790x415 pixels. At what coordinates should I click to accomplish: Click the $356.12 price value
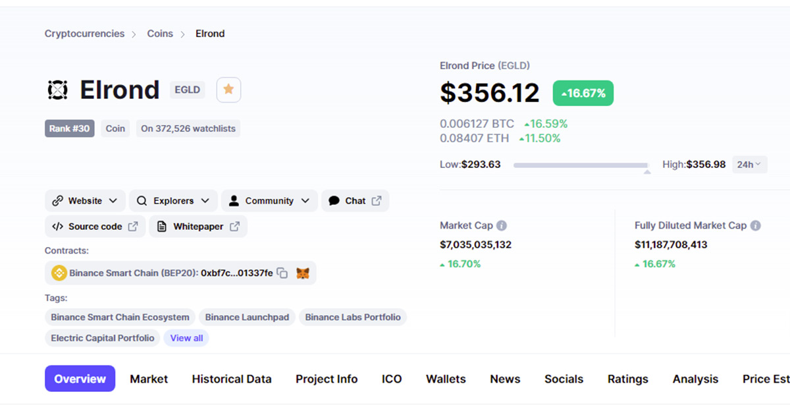[490, 93]
